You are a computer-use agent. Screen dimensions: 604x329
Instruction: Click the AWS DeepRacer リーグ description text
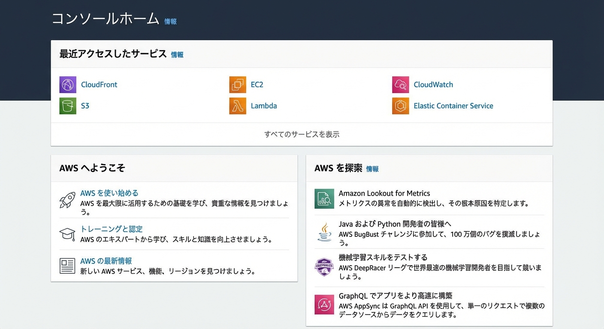440,272
